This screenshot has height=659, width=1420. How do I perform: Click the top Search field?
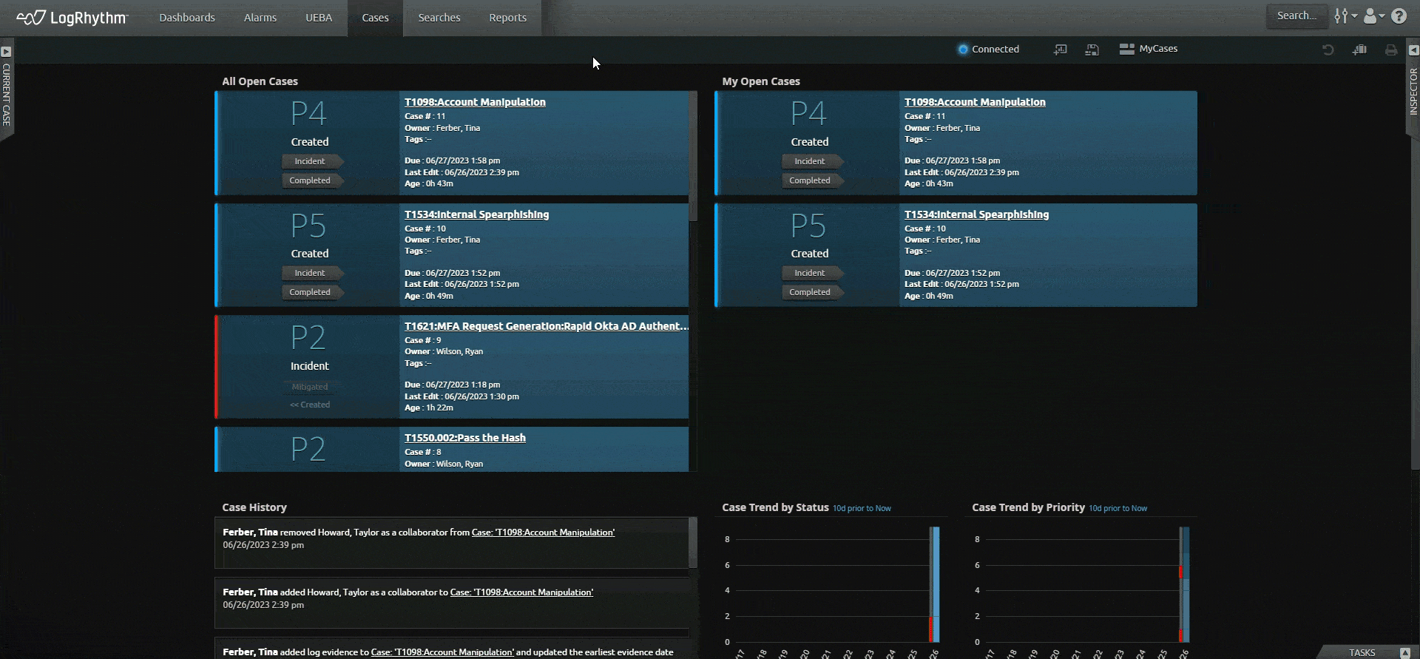[1296, 16]
